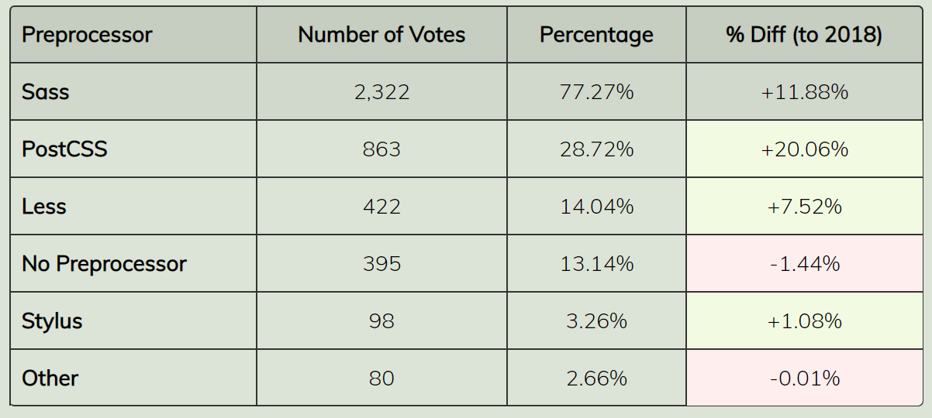Select the 13.14% percentage cell

(x=596, y=264)
